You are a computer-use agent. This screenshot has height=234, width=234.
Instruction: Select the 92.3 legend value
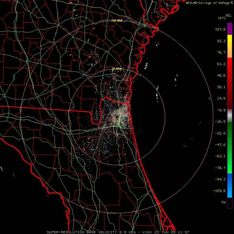[221, 41]
